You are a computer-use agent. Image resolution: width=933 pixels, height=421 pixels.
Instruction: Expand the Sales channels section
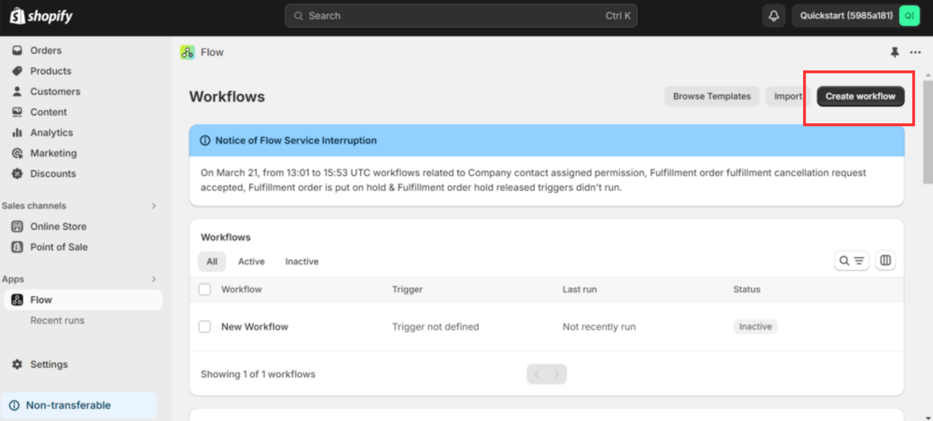point(154,206)
